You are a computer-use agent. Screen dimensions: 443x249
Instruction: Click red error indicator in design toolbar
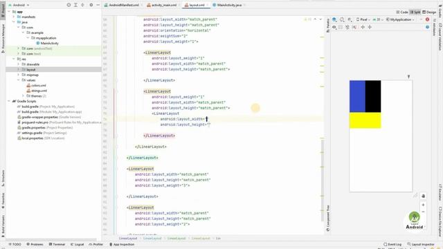428,19
